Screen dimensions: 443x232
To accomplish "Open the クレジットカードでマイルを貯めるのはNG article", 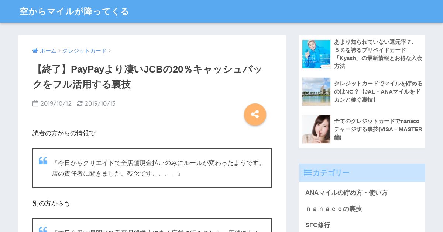I will pos(378,92).
